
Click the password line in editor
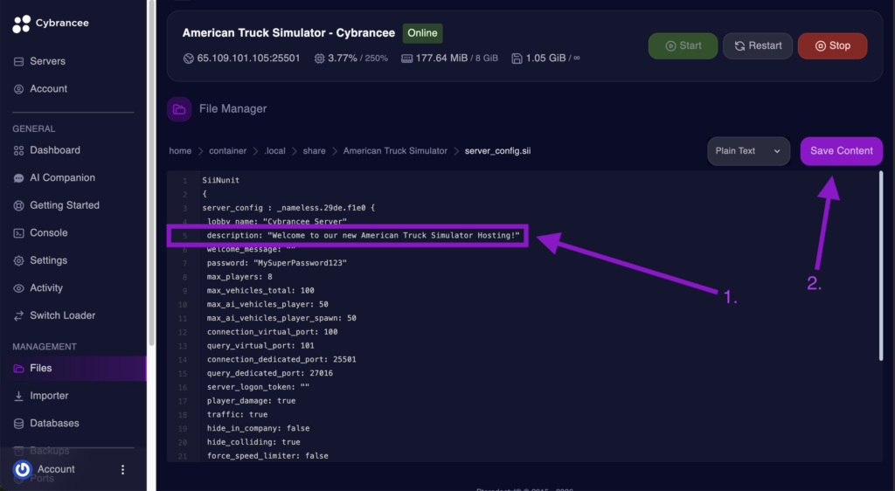click(277, 263)
